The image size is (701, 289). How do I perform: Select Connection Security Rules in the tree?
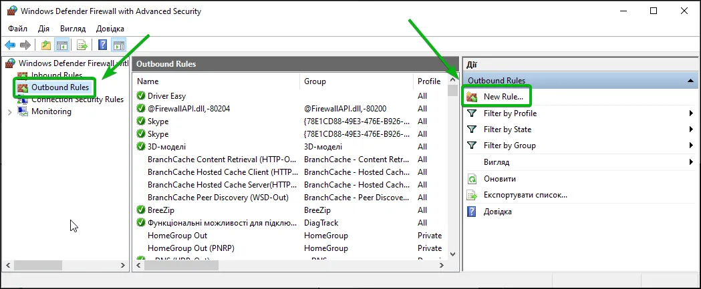tap(78, 99)
